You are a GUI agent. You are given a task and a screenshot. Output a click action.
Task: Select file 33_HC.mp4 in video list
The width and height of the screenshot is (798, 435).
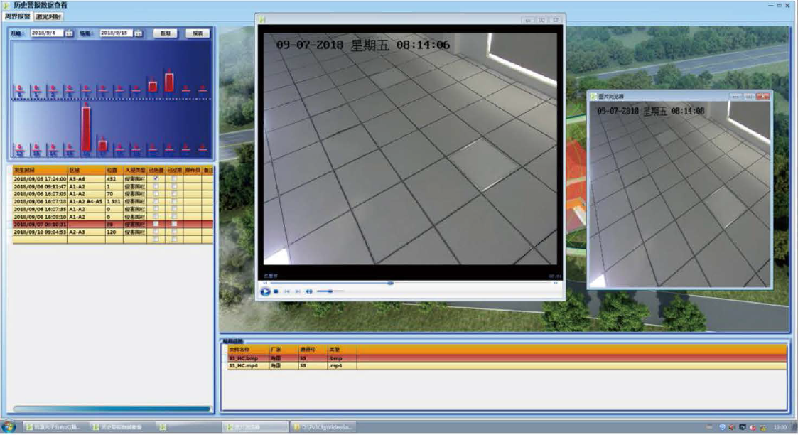coord(507,365)
